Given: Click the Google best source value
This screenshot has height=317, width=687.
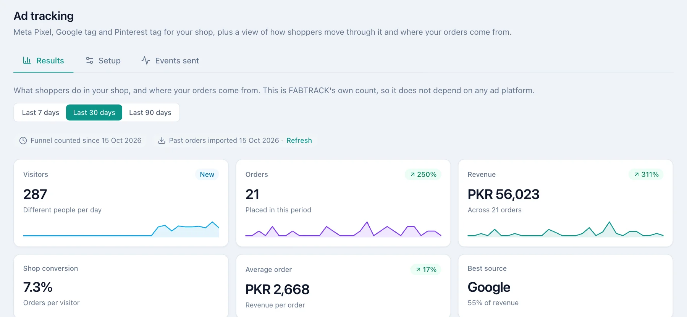Looking at the screenshot, I should point(489,287).
